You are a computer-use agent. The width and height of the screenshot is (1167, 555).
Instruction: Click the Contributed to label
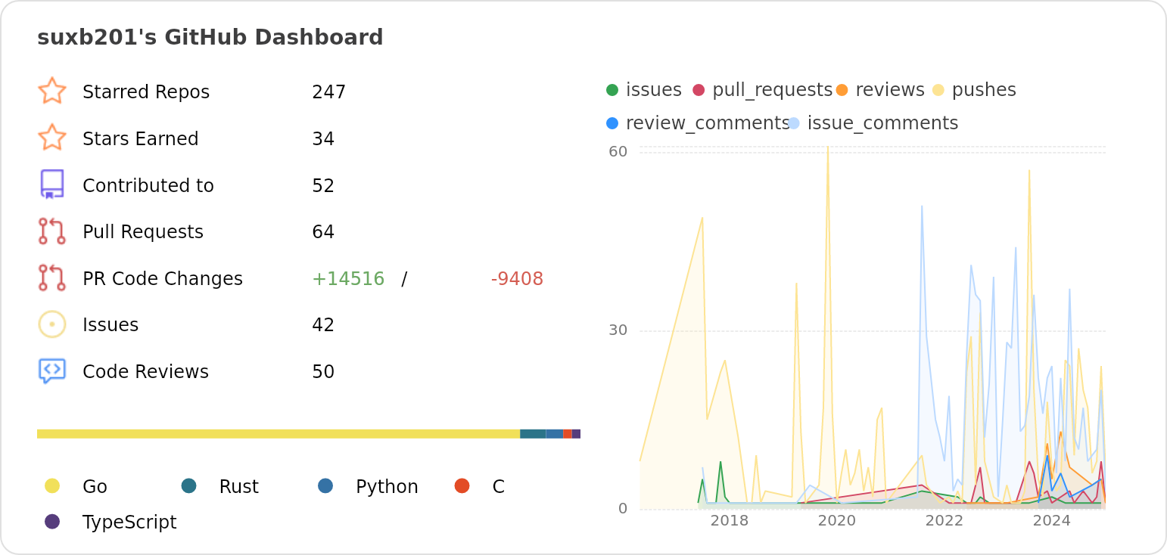[148, 186]
